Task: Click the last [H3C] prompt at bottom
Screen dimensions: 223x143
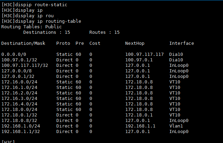Action: [x=8, y=142]
